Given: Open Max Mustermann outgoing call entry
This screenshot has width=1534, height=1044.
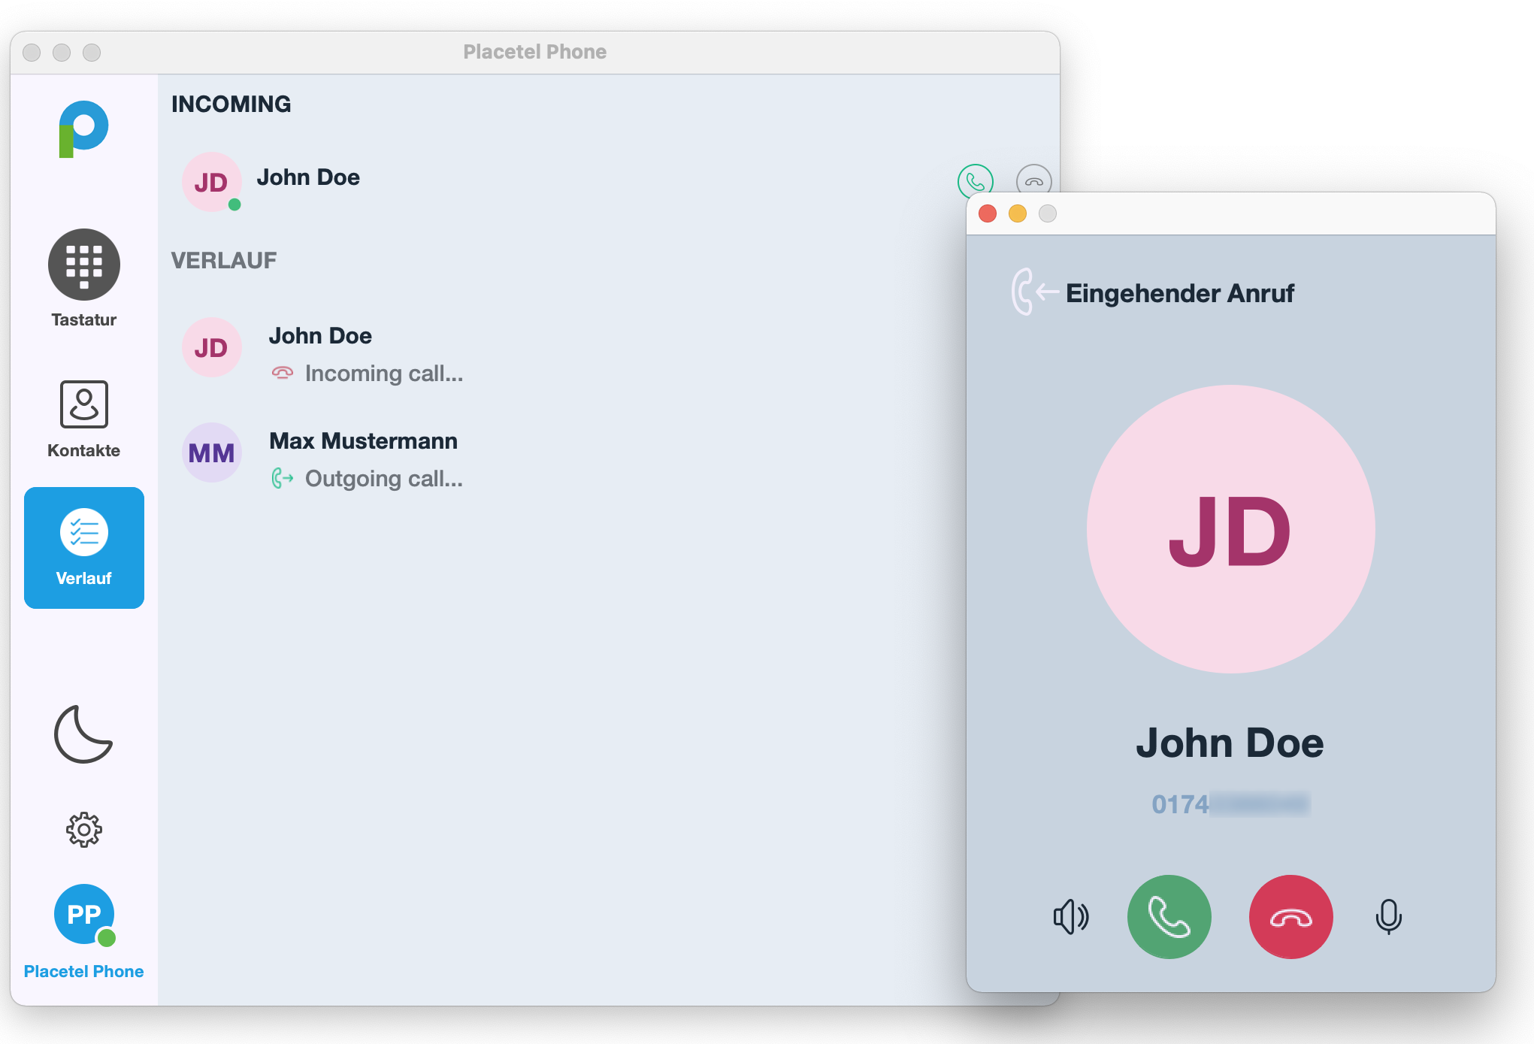Looking at the screenshot, I should (x=363, y=441).
